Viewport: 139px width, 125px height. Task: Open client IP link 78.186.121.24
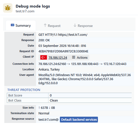pyautogui.click(x=58, y=58)
